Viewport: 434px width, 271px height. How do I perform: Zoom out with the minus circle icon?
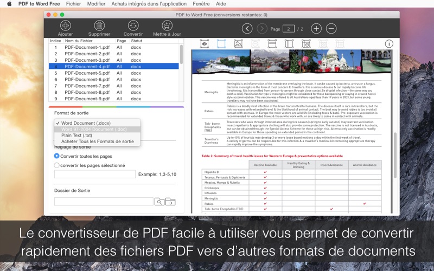(x=331, y=29)
